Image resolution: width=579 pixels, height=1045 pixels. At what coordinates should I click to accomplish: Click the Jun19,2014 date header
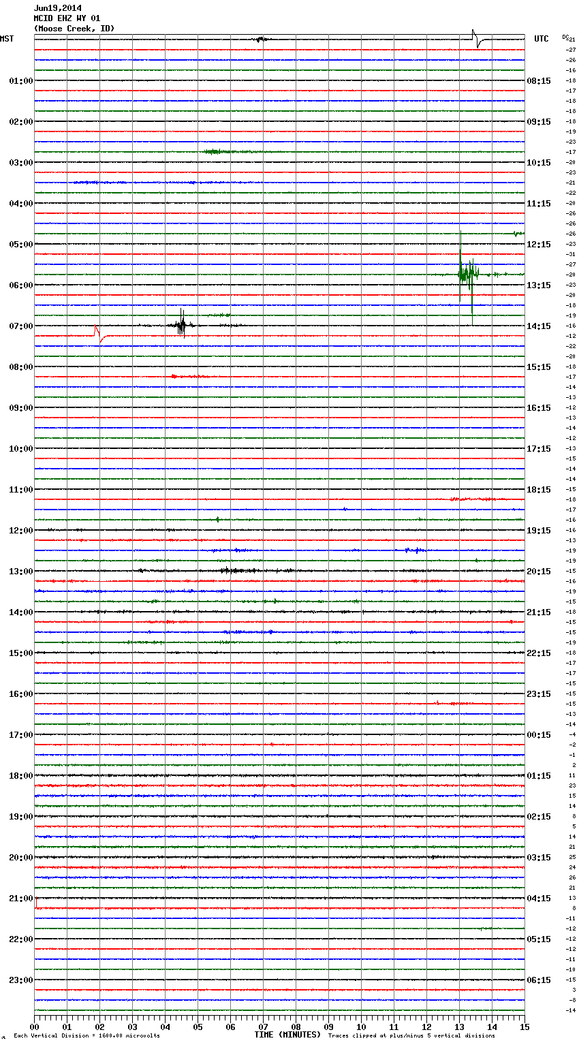pos(58,8)
